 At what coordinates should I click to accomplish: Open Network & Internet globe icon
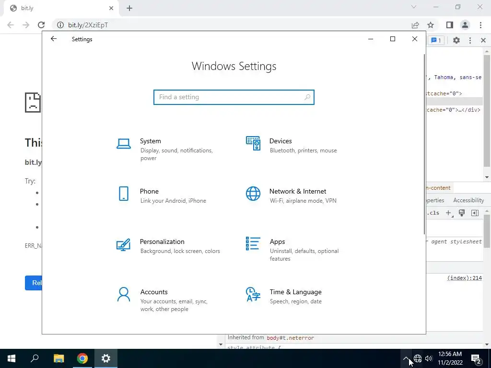(x=253, y=194)
